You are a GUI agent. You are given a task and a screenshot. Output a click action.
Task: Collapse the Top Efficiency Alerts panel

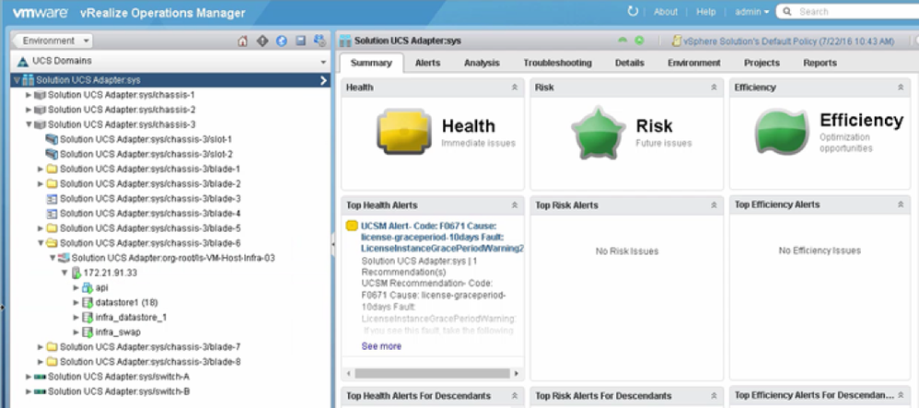pos(901,204)
